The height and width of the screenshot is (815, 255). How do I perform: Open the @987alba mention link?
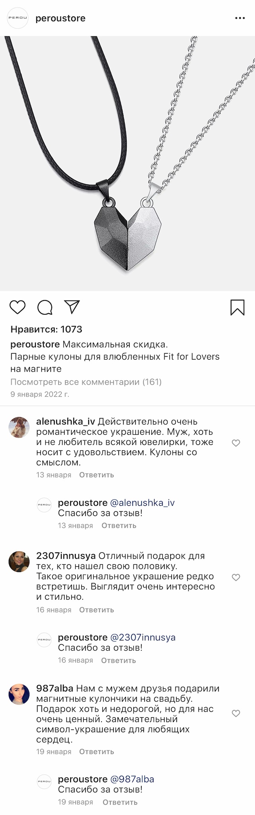(x=132, y=779)
